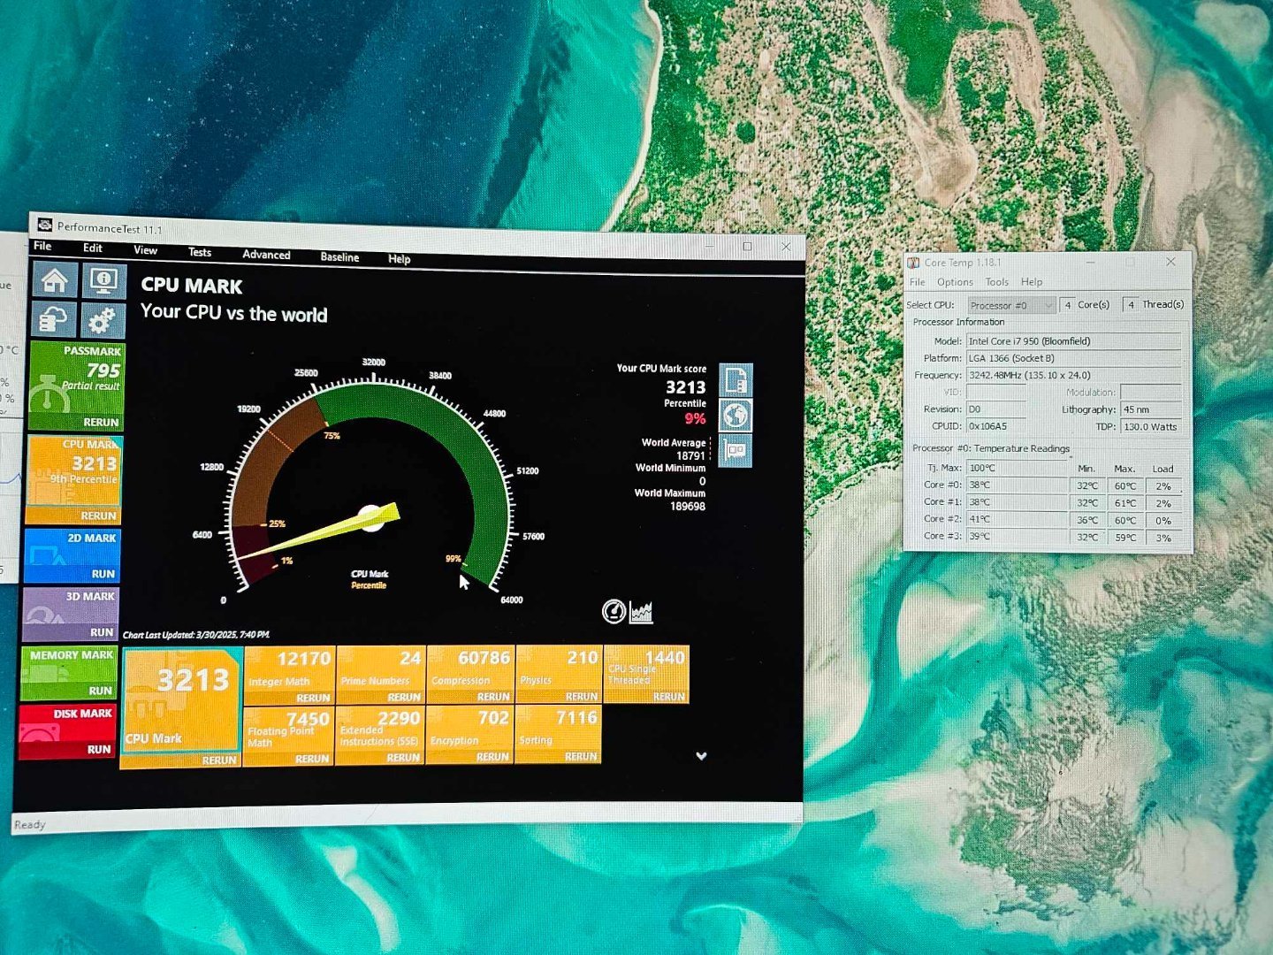Open the Advanced menu
Image resolution: width=1273 pixels, height=955 pixels.
point(266,255)
